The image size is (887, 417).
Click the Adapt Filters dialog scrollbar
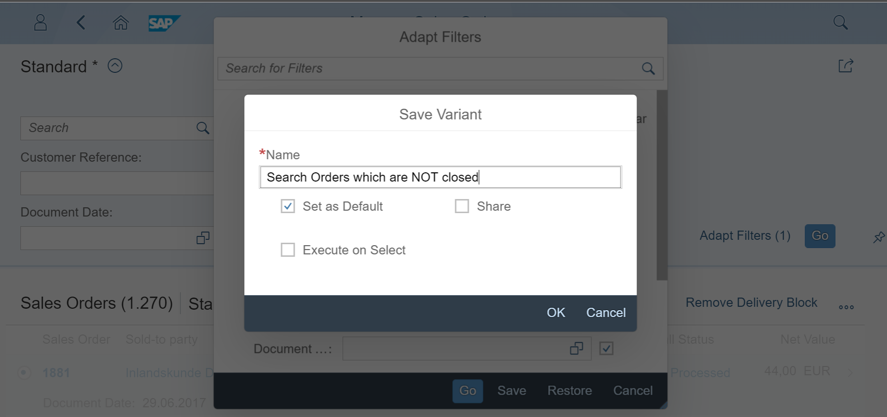click(x=662, y=185)
